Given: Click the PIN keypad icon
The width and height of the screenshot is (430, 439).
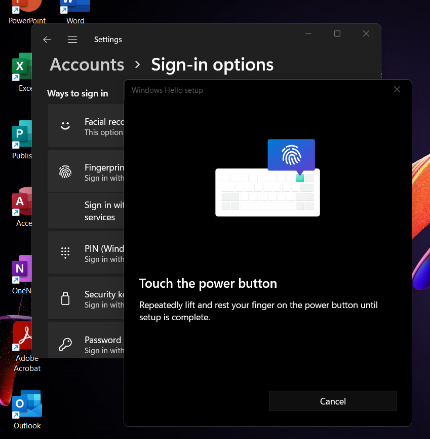Looking at the screenshot, I should pos(65,253).
